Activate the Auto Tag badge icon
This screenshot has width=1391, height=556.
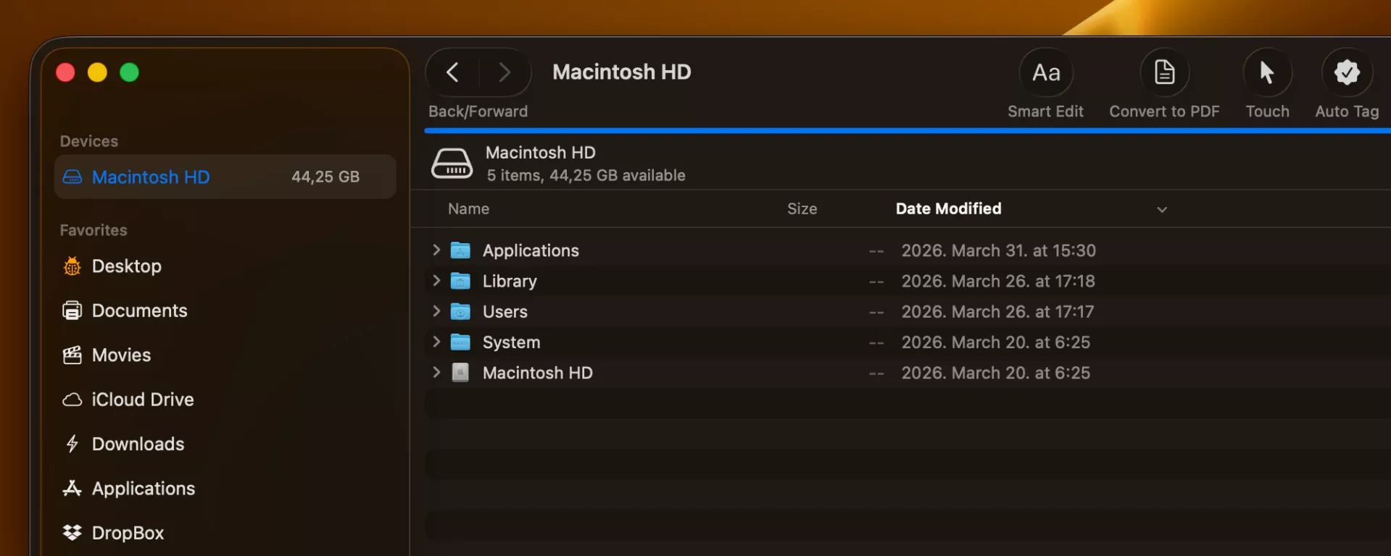(1347, 72)
